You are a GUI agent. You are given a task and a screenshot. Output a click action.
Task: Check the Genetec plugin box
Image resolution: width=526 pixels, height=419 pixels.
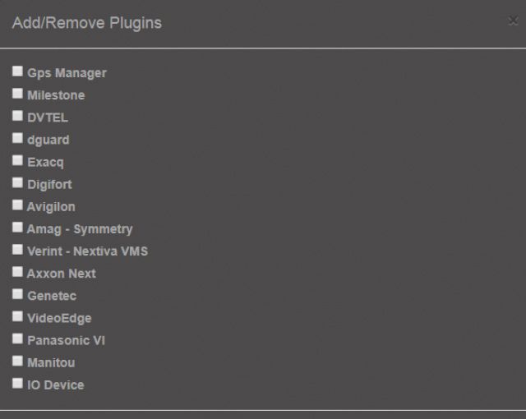17,293
